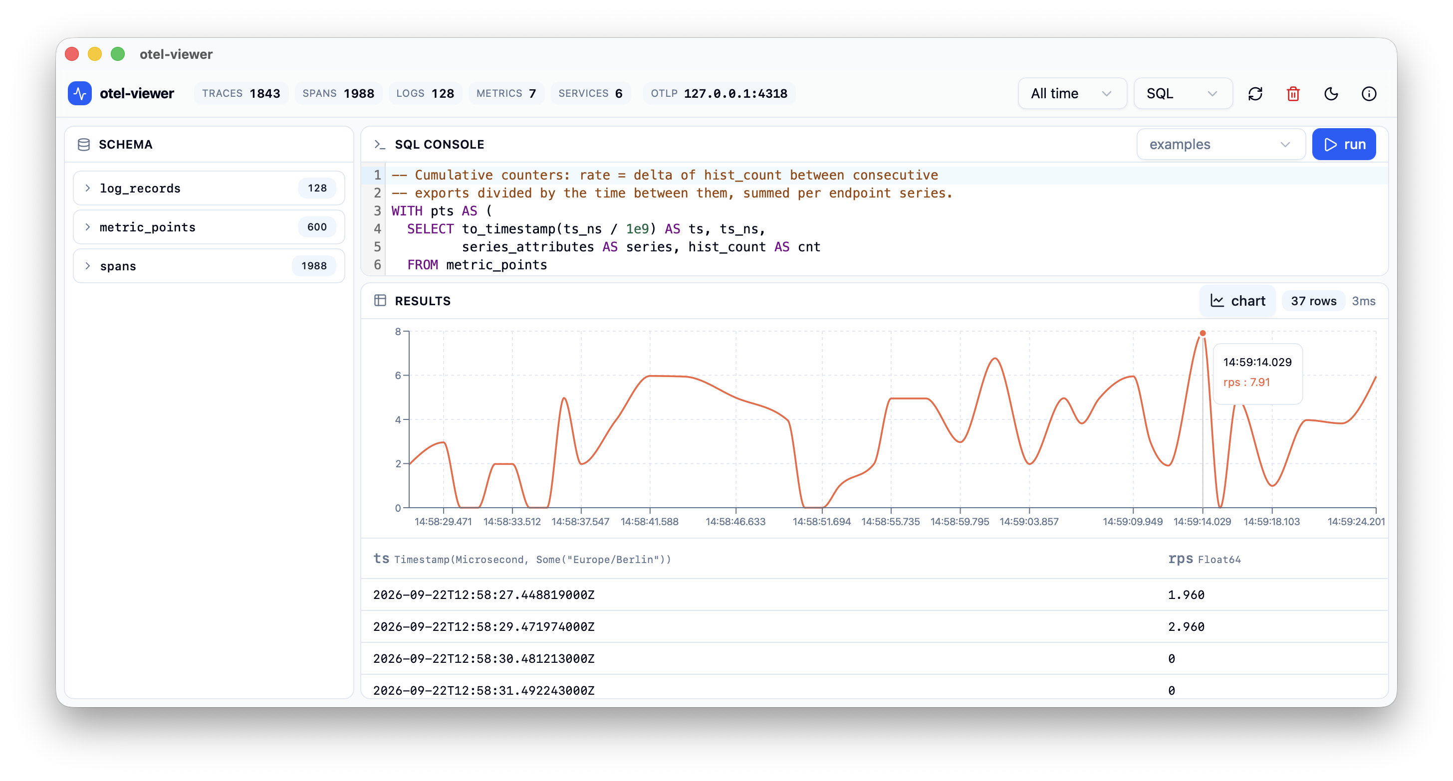The height and width of the screenshot is (781, 1453).
Task: Open the examples dropdown
Action: pyautogui.click(x=1220, y=144)
